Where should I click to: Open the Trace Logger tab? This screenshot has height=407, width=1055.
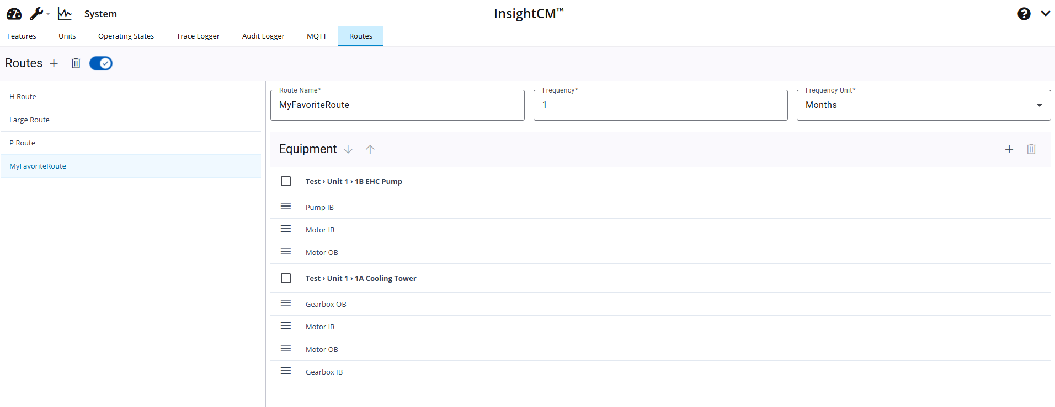coord(198,36)
